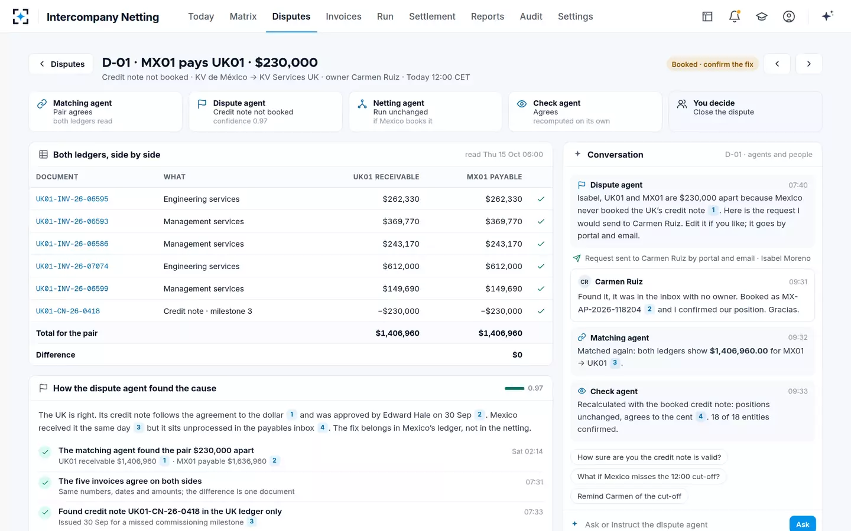Open the Reports tab
This screenshot has height=531, width=851.
pyautogui.click(x=488, y=17)
